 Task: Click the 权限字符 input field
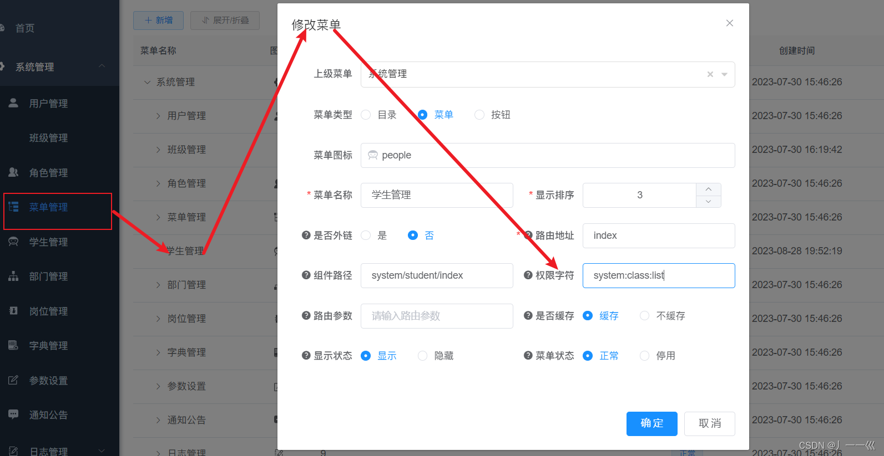click(659, 275)
